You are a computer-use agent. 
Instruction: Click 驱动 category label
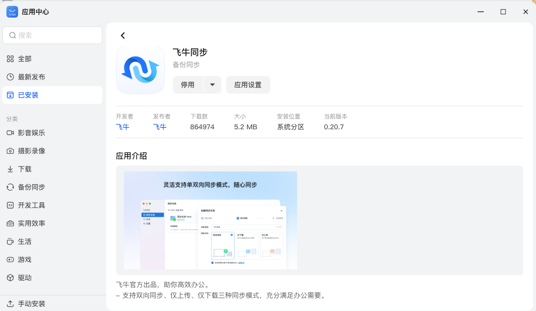click(x=24, y=278)
